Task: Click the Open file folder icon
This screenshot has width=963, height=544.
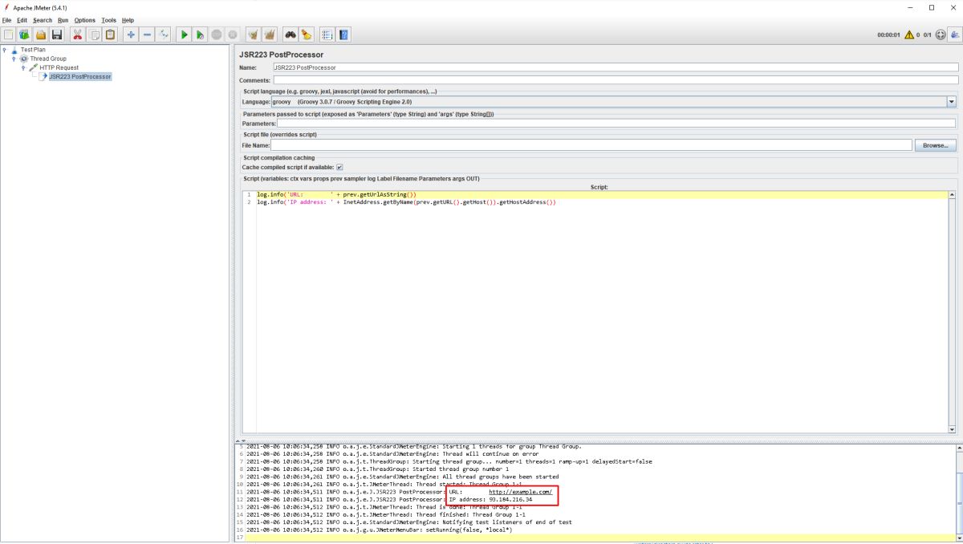Action: coord(40,35)
